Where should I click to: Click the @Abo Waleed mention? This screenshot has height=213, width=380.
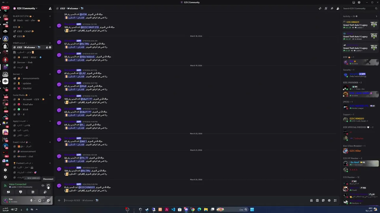(x=87, y=57)
